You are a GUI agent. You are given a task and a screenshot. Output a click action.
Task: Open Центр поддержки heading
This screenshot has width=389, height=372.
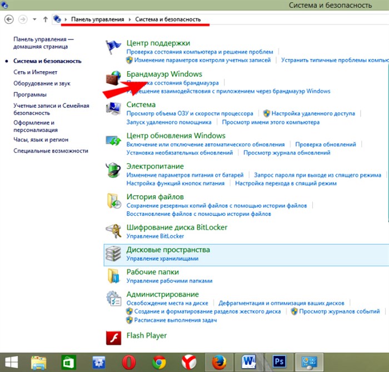pos(158,43)
